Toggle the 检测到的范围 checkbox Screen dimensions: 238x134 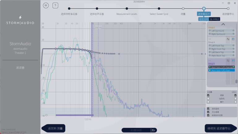208,115
